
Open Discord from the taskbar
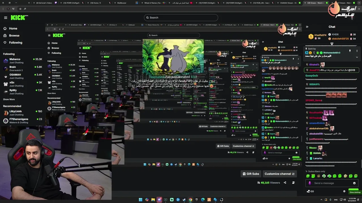(159, 200)
